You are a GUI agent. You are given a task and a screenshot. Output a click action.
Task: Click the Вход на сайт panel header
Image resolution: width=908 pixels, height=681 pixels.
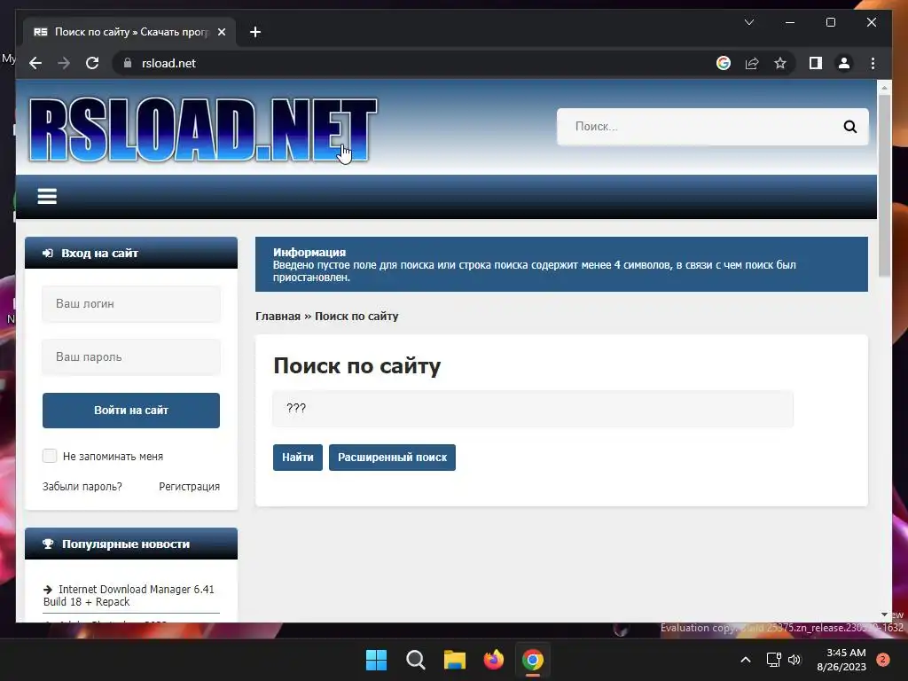coord(131,253)
